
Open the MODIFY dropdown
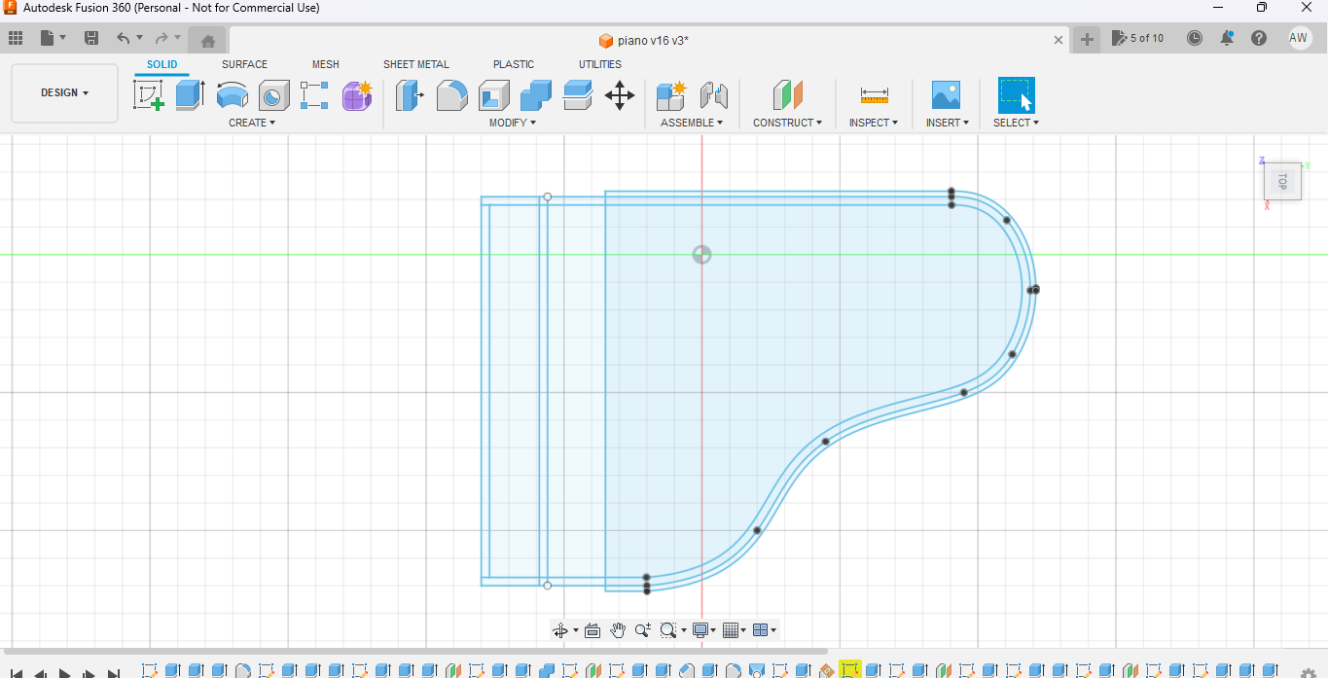pos(513,122)
